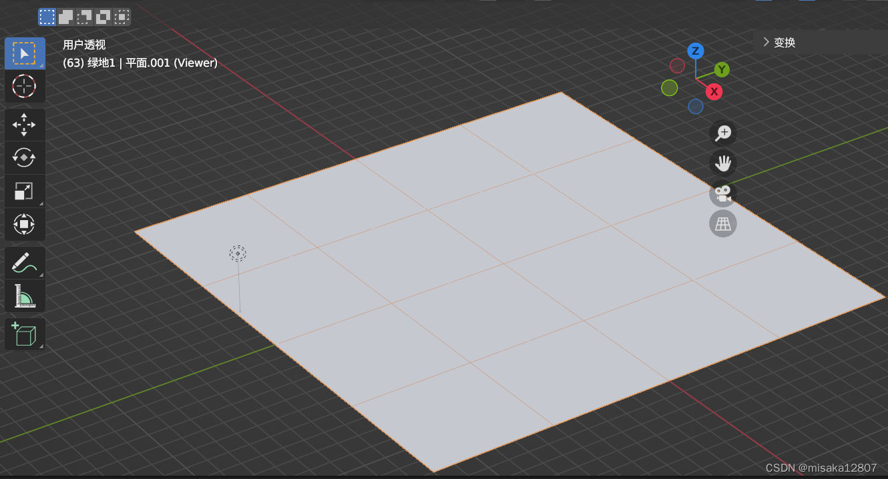Click negative X axis red circle on gizmo
The width and height of the screenshot is (888, 479).
click(x=677, y=65)
